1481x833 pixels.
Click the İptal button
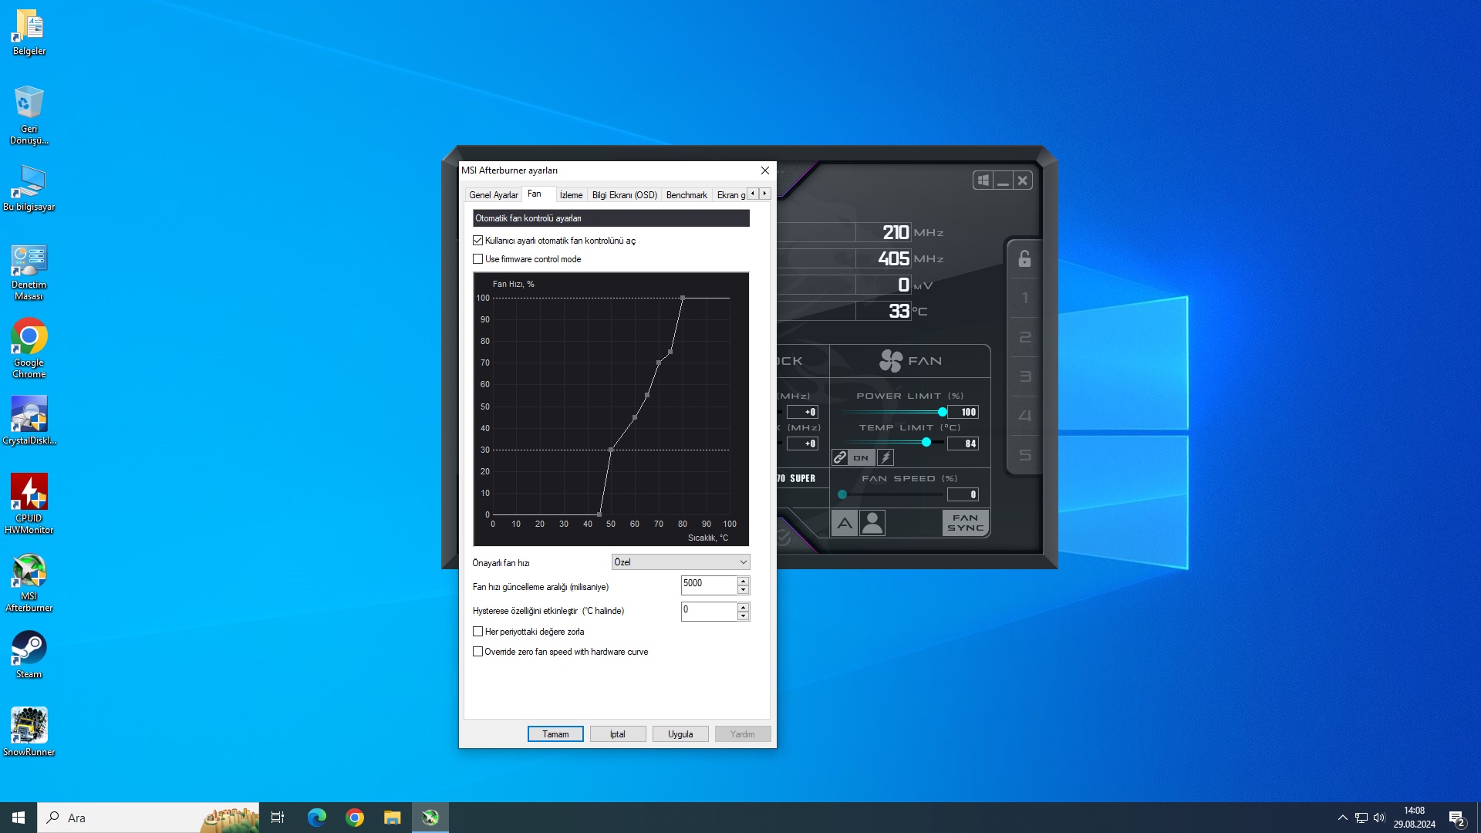click(x=618, y=734)
